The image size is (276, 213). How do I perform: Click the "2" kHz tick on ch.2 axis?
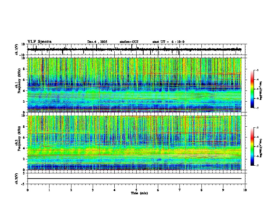(x=24, y=159)
